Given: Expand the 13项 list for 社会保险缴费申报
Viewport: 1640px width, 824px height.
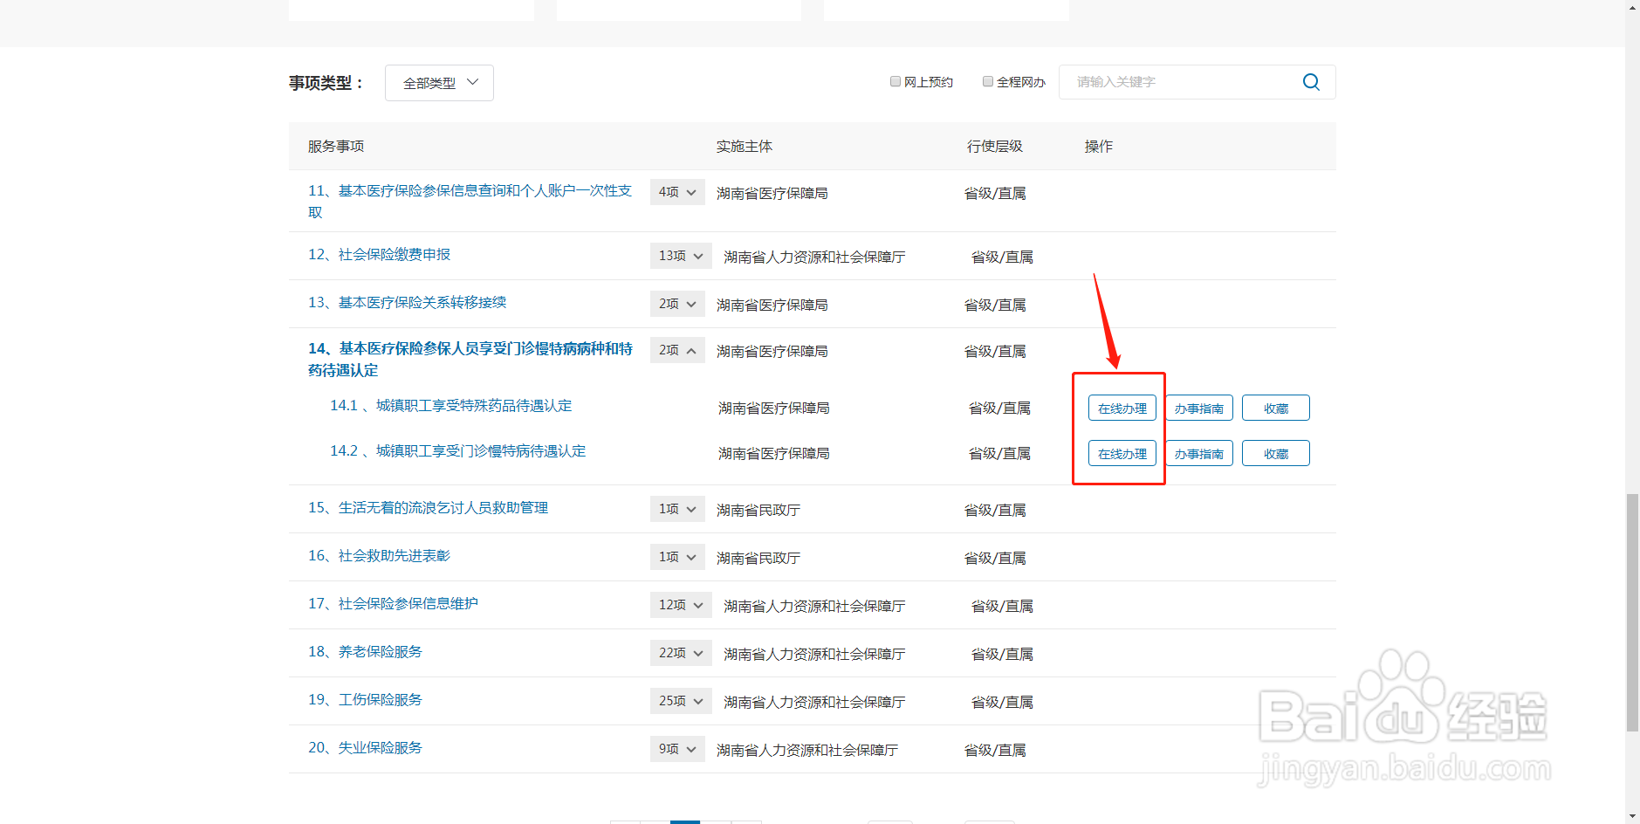Looking at the screenshot, I should [680, 255].
